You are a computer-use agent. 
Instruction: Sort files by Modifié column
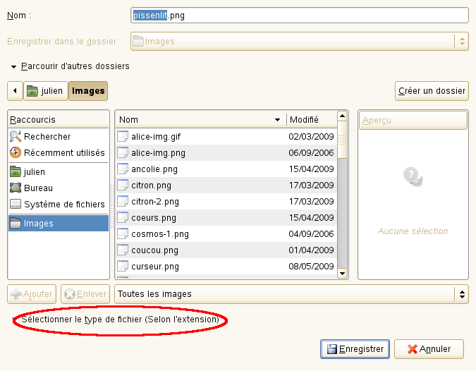coord(312,120)
